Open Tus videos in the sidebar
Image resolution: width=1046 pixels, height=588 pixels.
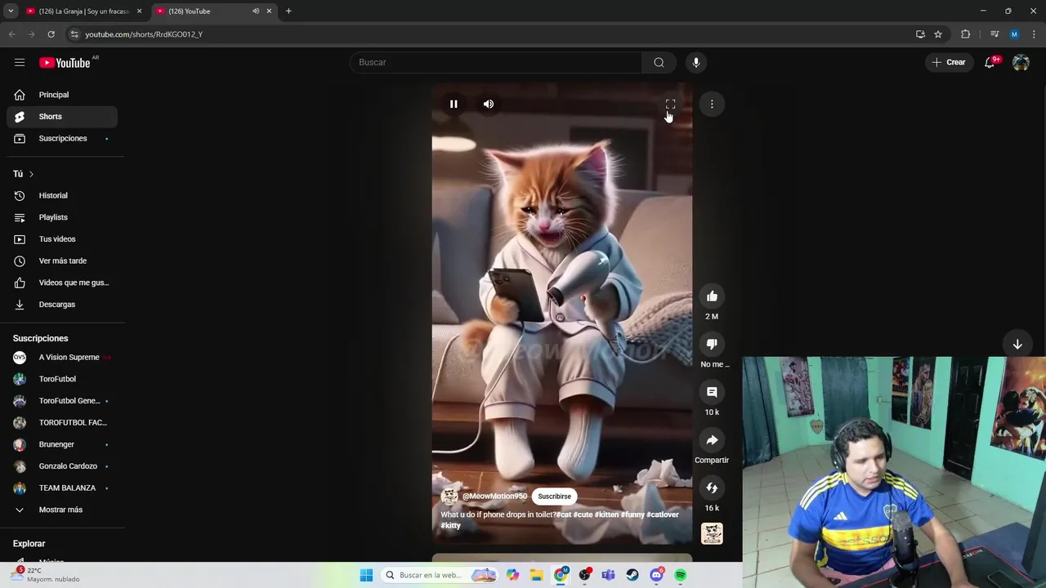[x=62, y=239]
